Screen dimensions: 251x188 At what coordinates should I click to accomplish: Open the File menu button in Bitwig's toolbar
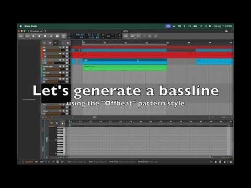(x=21, y=36)
